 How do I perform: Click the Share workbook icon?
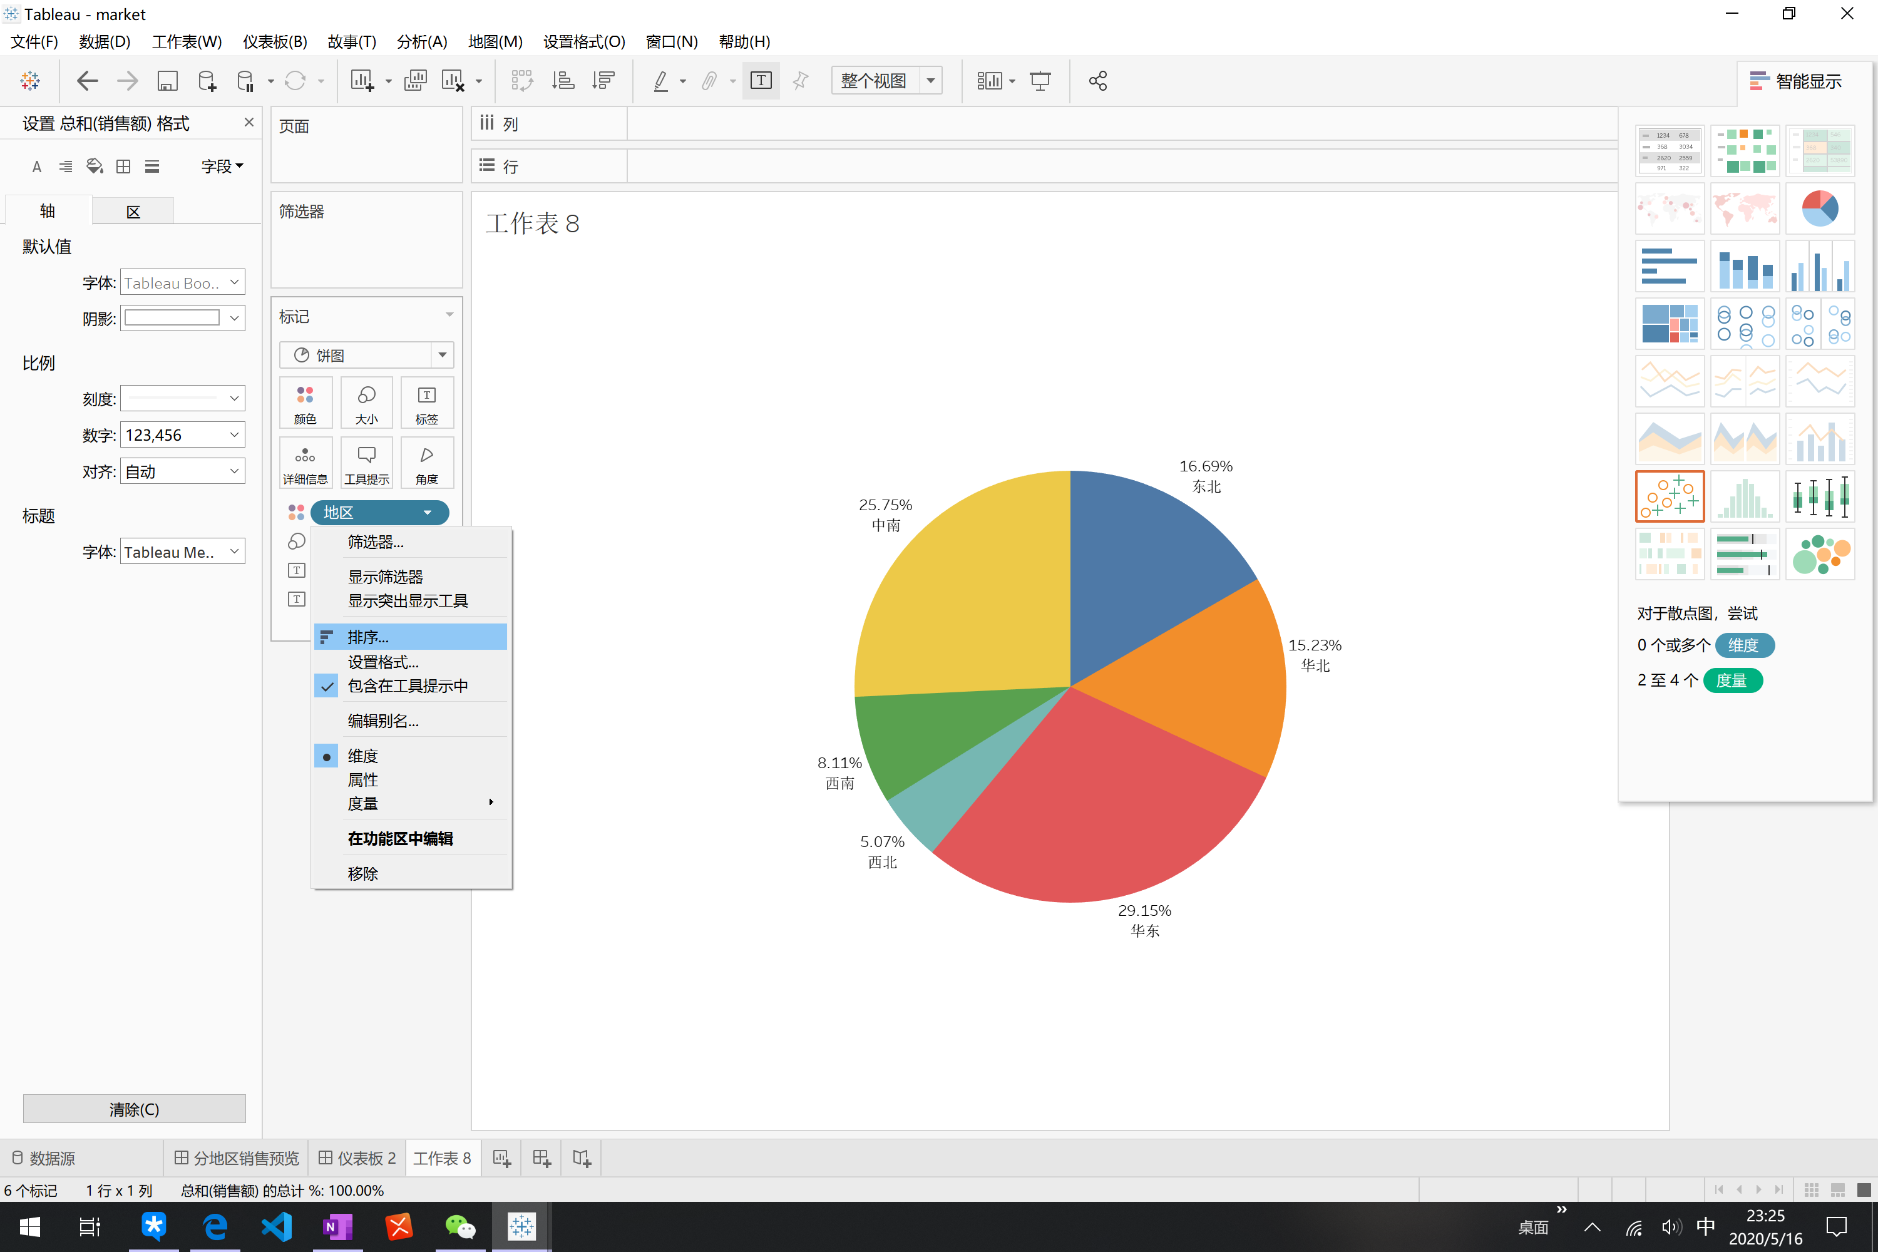(x=1098, y=81)
